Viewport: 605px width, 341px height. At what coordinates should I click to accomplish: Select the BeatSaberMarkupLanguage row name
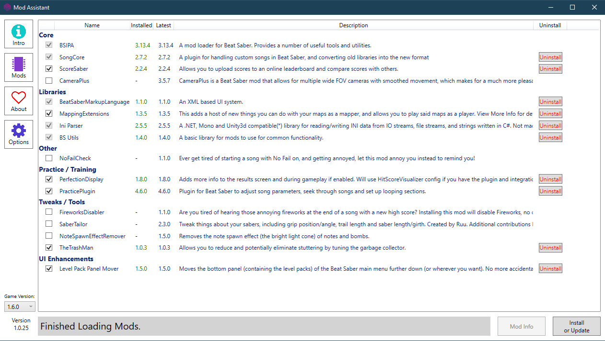94,102
